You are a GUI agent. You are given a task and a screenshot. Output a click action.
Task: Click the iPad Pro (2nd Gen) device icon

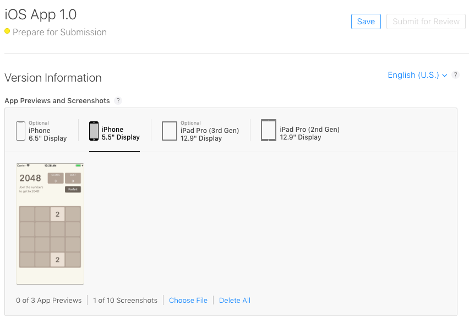click(268, 130)
